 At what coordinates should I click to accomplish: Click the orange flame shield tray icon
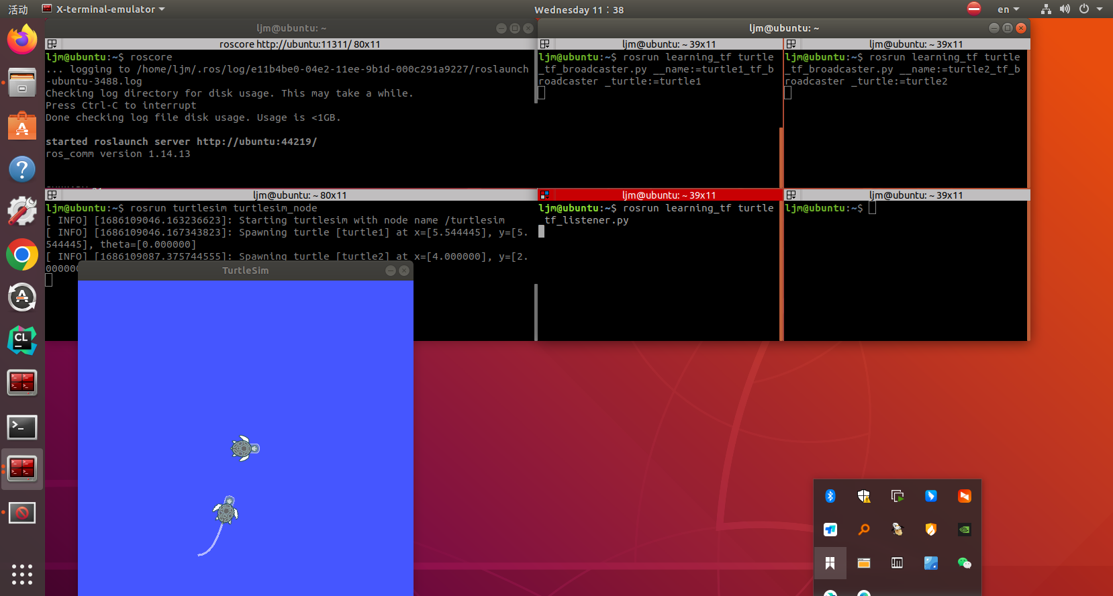coord(931,530)
